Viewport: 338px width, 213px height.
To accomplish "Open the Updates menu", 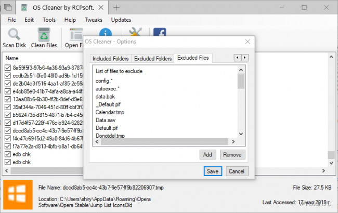I will tap(121, 20).
